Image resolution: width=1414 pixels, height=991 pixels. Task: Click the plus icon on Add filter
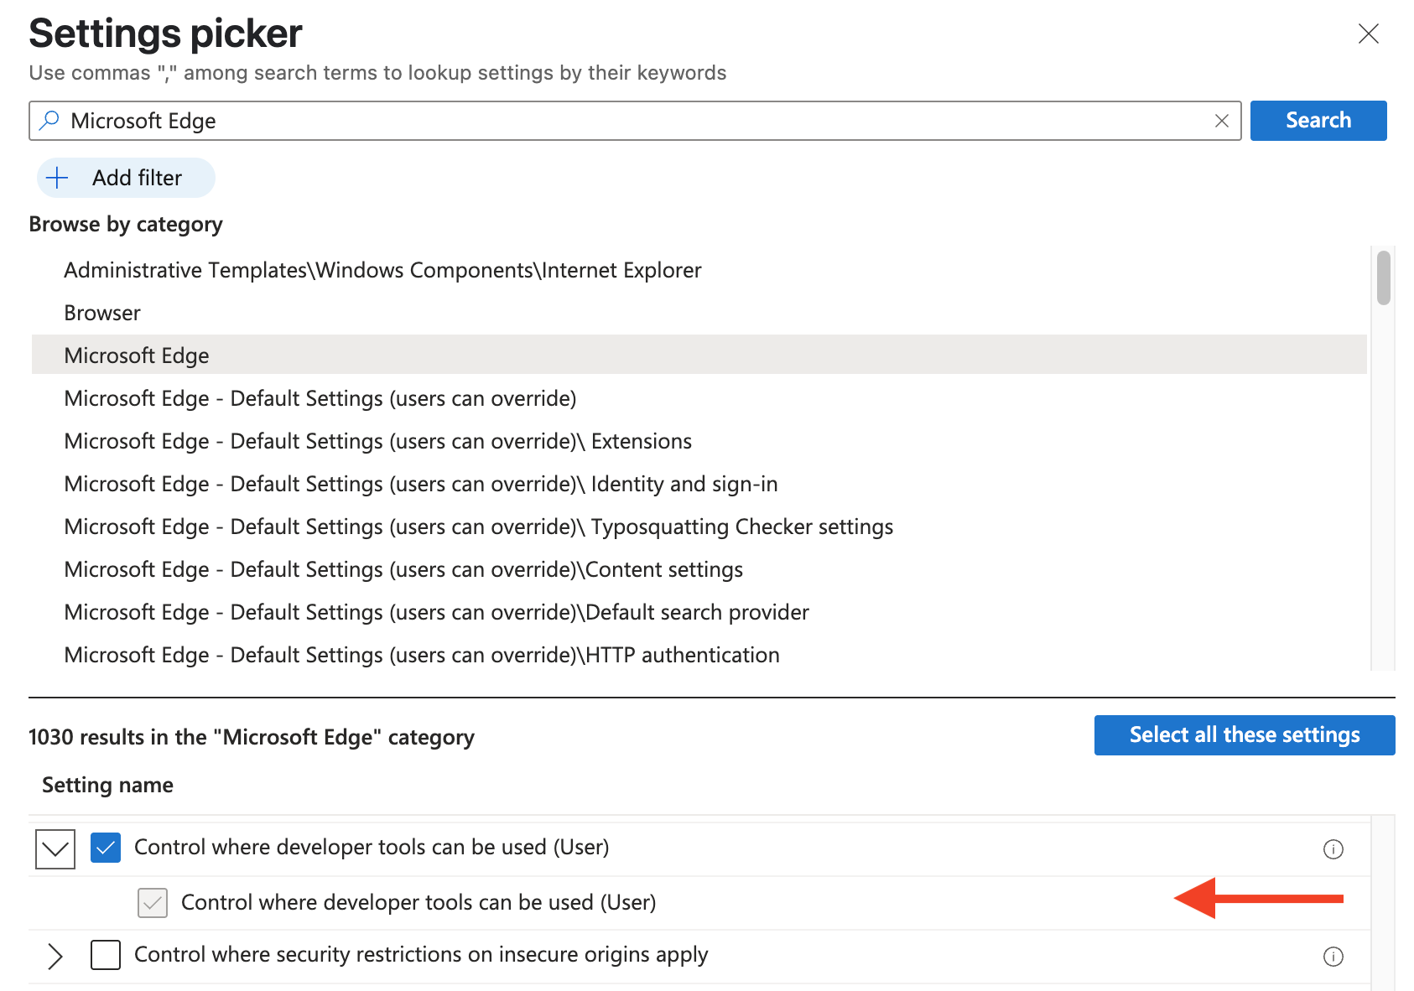pos(57,178)
